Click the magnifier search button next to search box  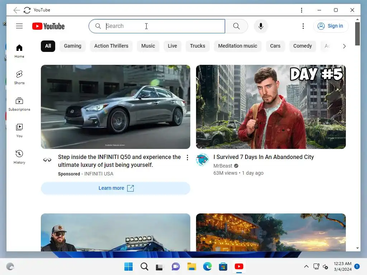click(237, 26)
